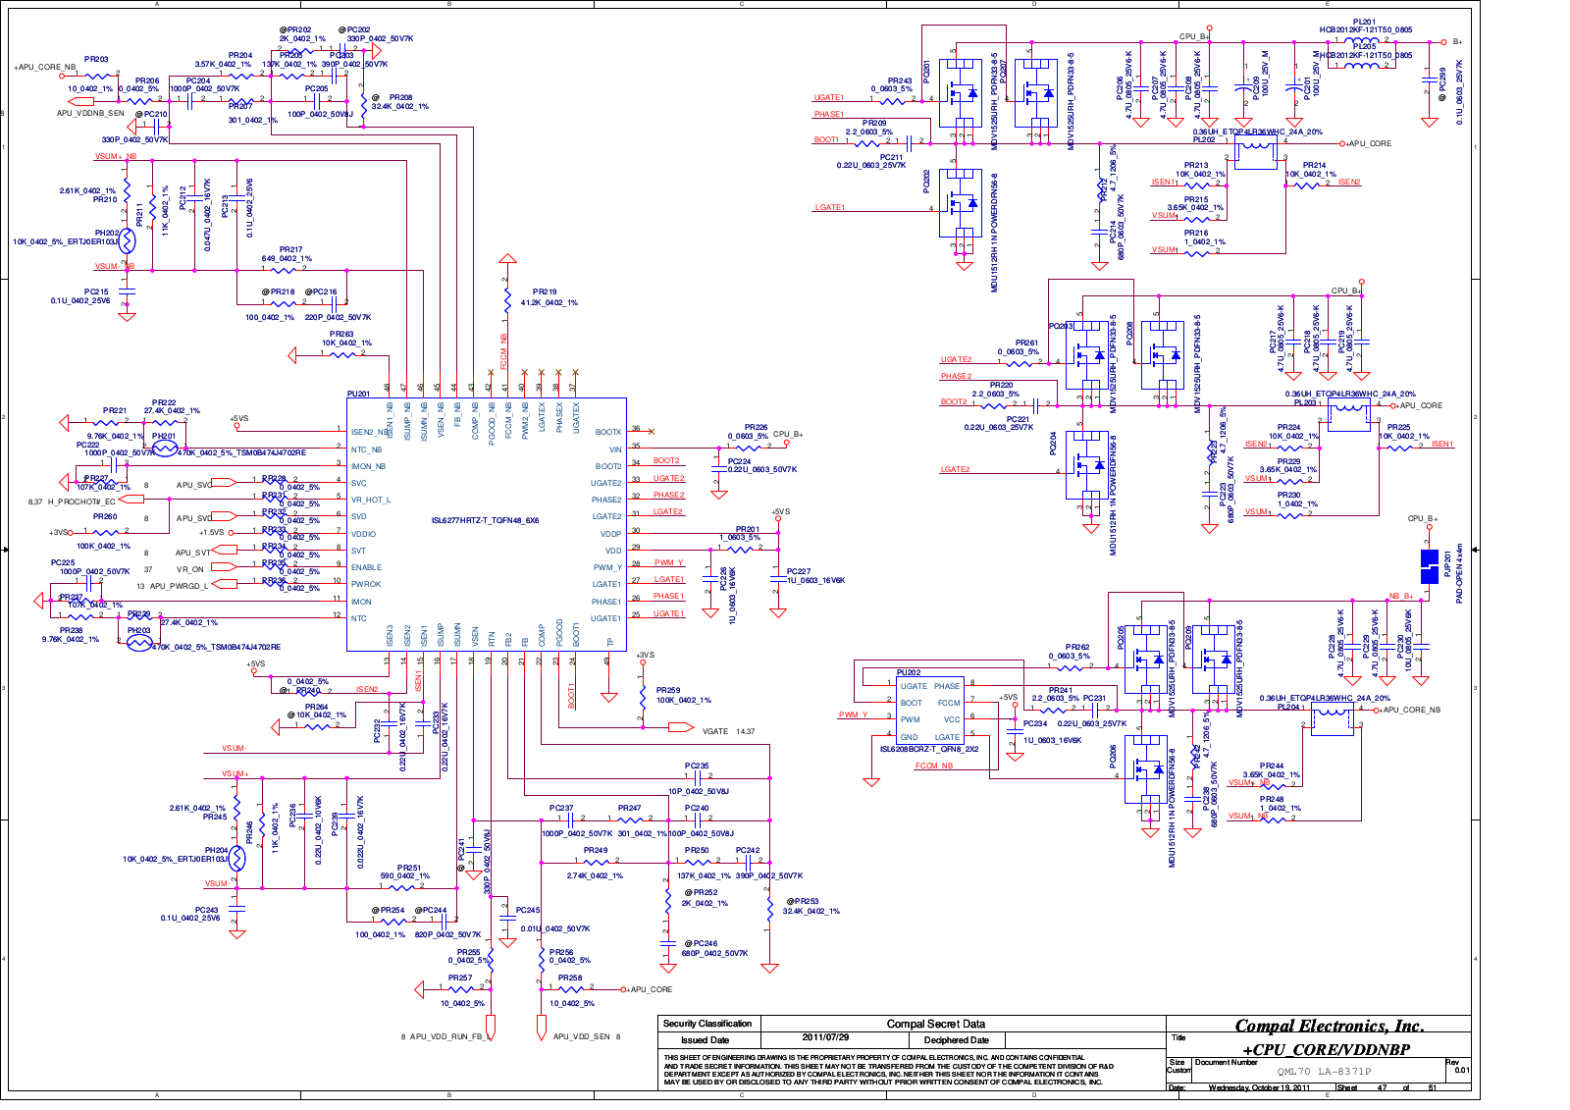Image resolution: width=1570 pixels, height=1110 pixels.
Task: Select the 'PR219' resistor label
Action: [545, 291]
